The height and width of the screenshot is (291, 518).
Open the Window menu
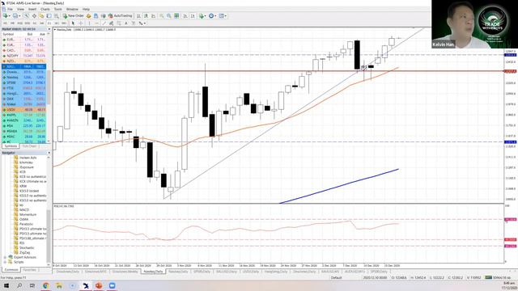(72, 9)
